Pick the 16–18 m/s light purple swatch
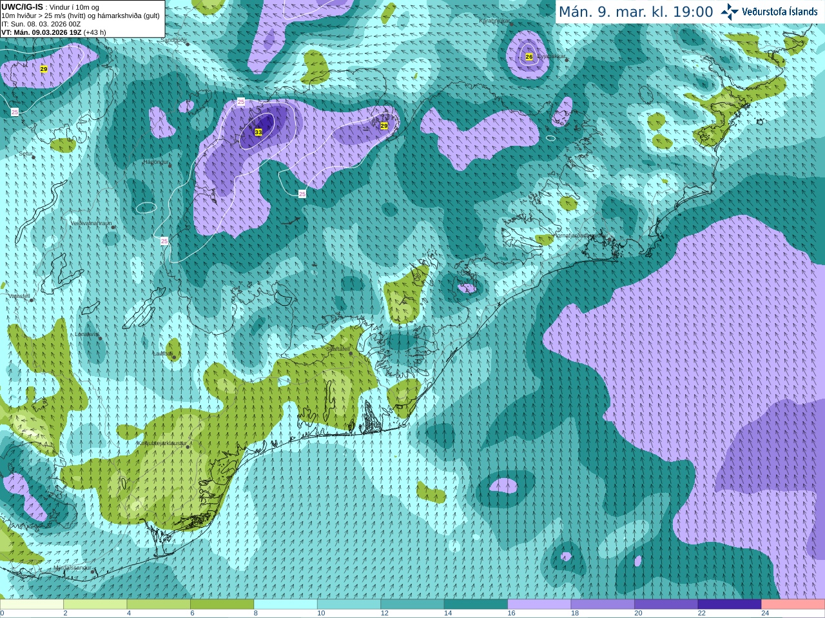 [x=539, y=604]
